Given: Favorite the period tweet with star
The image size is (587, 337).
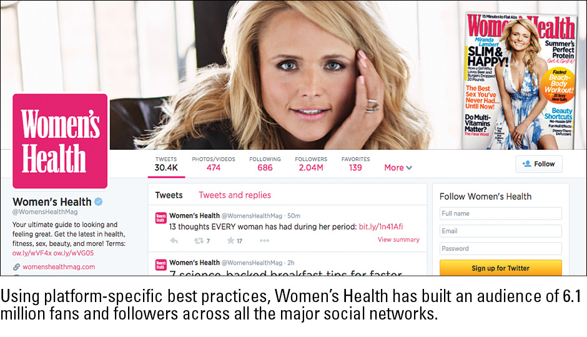Looking at the screenshot, I should pyautogui.click(x=230, y=240).
